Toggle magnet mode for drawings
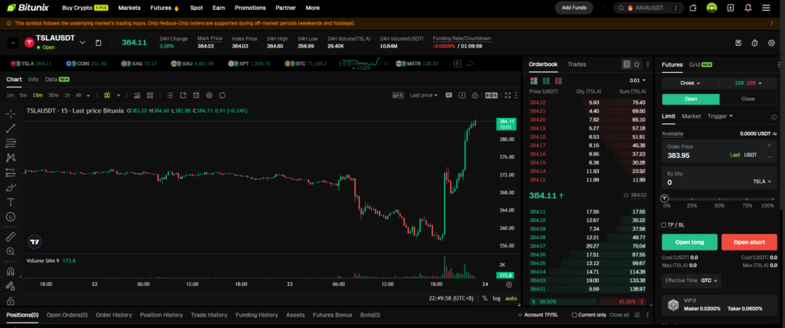 (11, 271)
